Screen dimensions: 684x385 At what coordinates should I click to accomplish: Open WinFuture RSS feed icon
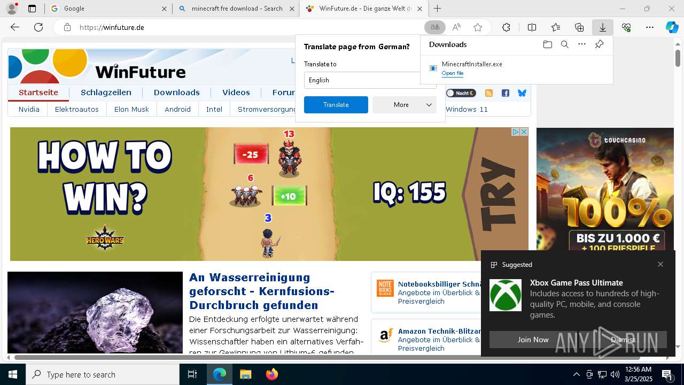point(488,93)
